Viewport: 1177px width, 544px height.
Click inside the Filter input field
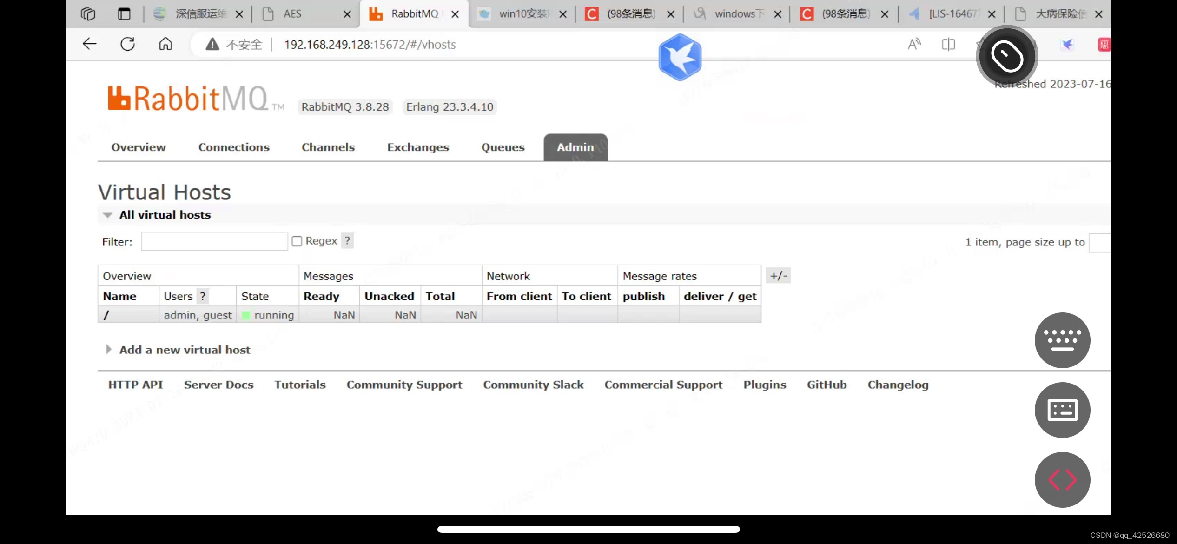[214, 241]
